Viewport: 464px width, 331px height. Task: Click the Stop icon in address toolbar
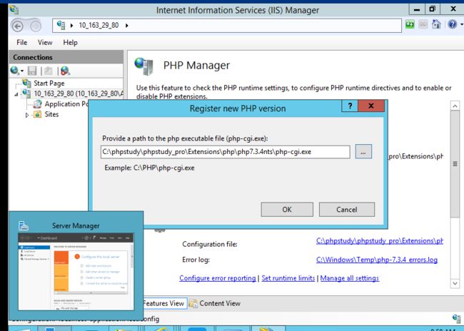423,24
